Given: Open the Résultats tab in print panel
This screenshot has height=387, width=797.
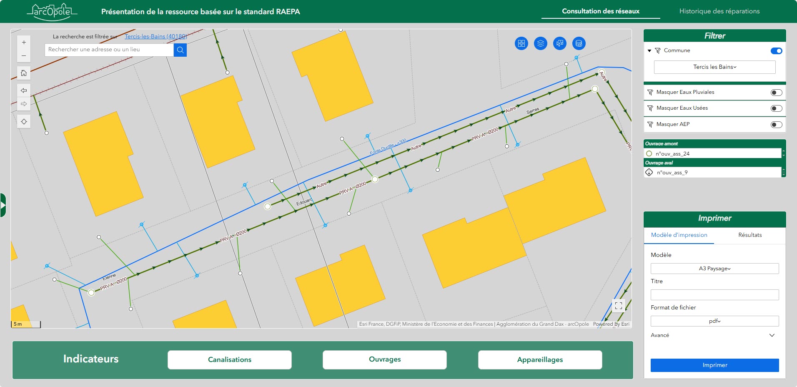Looking at the screenshot, I should tap(749, 235).
